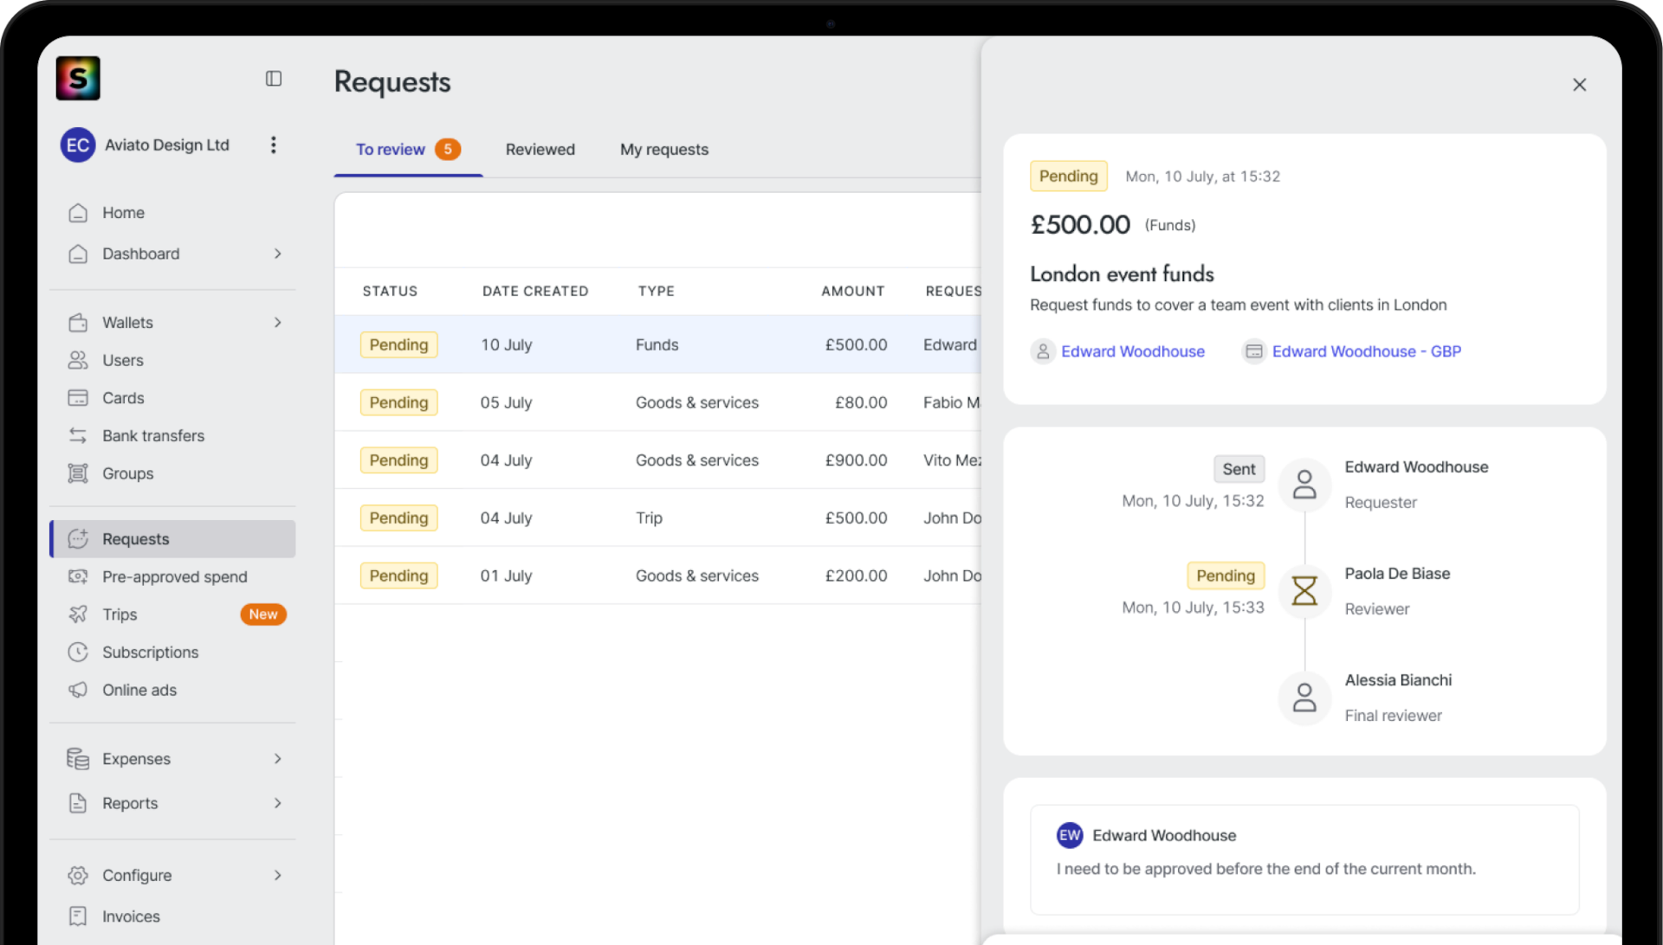Open the My requests tab
The width and height of the screenshot is (1663, 945).
[663, 149]
